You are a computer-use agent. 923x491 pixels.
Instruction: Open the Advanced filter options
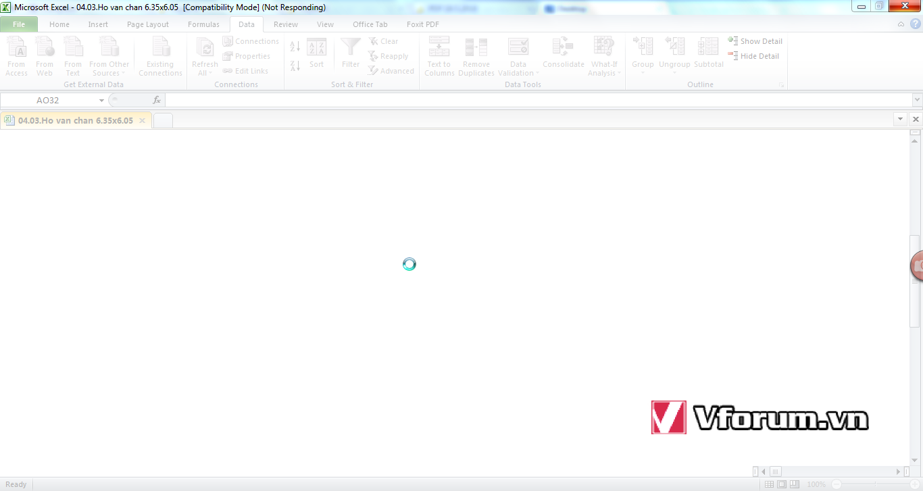pos(391,71)
